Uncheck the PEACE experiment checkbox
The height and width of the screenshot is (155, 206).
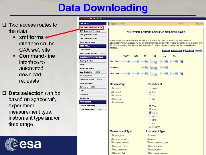(150, 113)
